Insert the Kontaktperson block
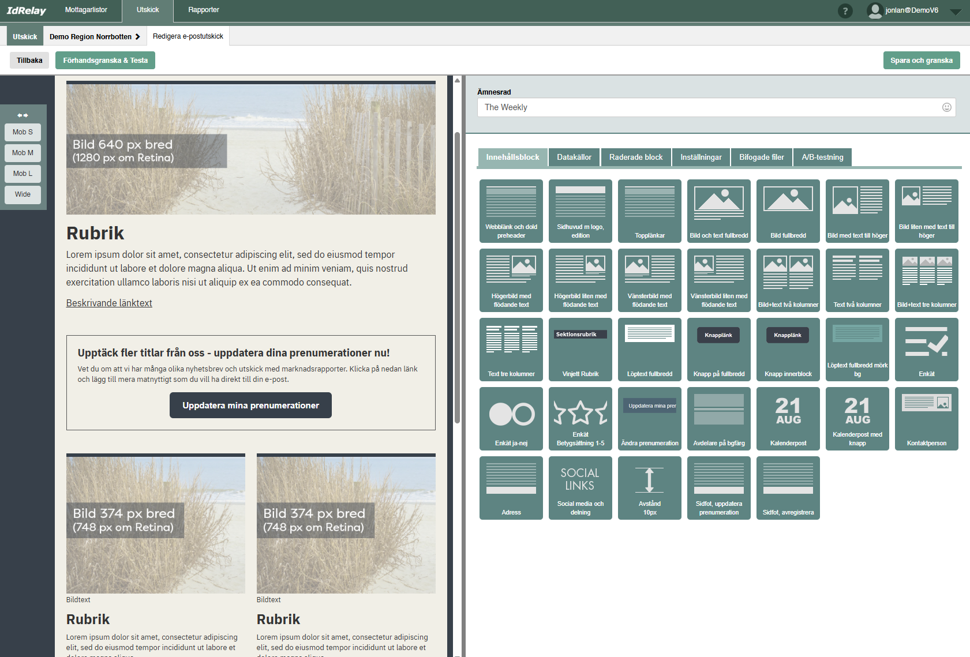Viewport: 970px width, 657px height. click(926, 418)
